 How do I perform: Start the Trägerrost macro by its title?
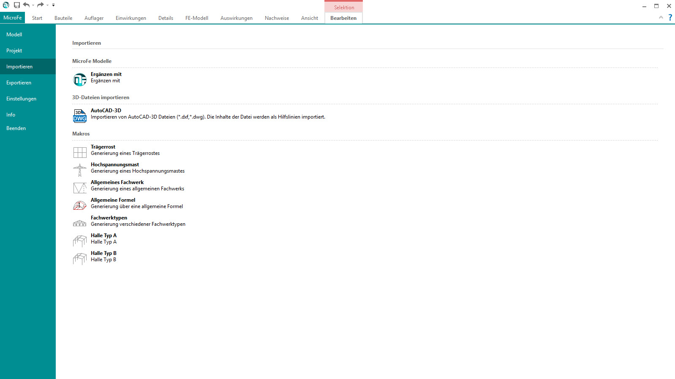[103, 147]
